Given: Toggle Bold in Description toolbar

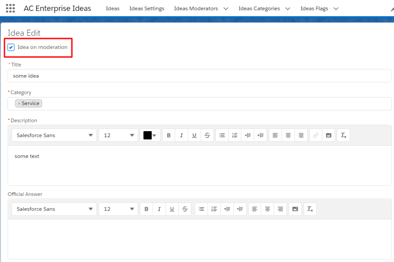Looking at the screenshot, I should click(169, 135).
